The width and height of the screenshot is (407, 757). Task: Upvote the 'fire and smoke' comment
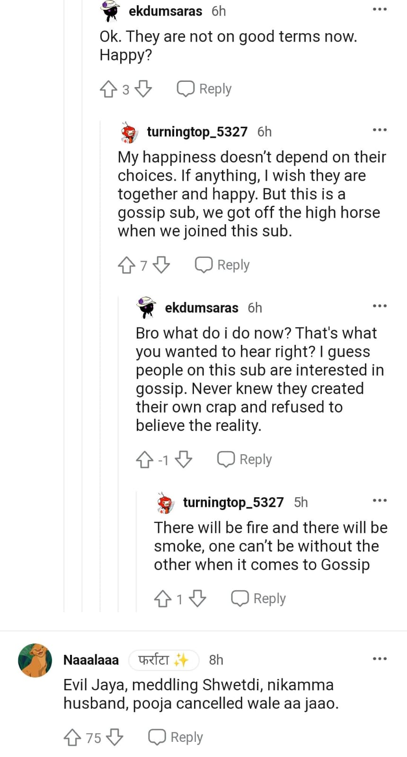pyautogui.click(x=163, y=599)
